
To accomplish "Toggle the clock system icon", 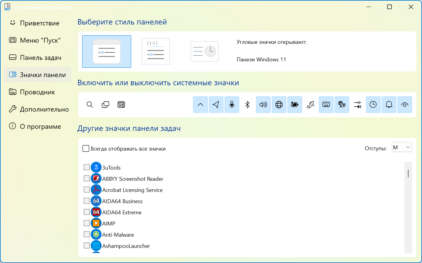I will pyautogui.click(x=373, y=105).
